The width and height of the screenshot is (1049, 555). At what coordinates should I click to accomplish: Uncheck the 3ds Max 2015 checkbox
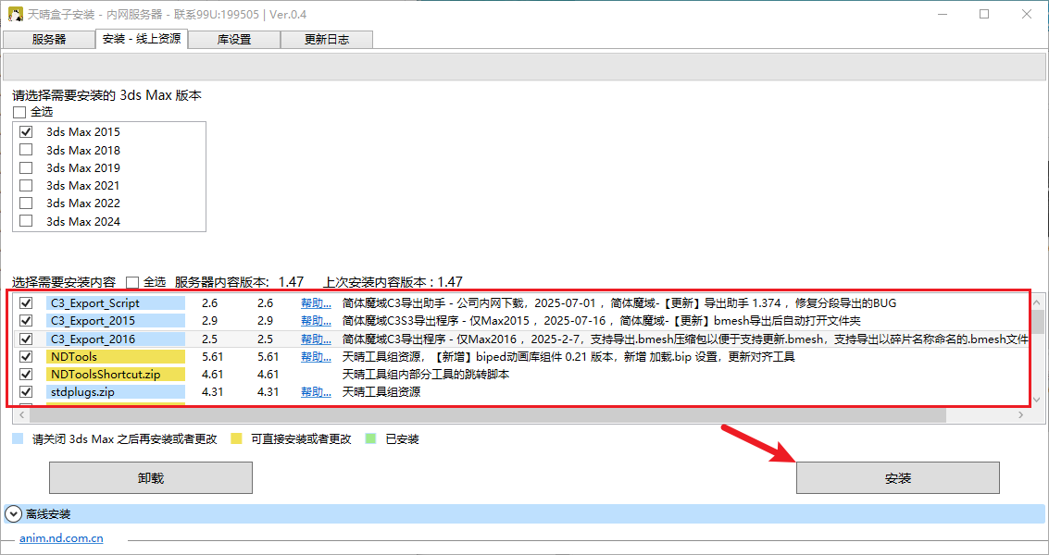coord(26,132)
